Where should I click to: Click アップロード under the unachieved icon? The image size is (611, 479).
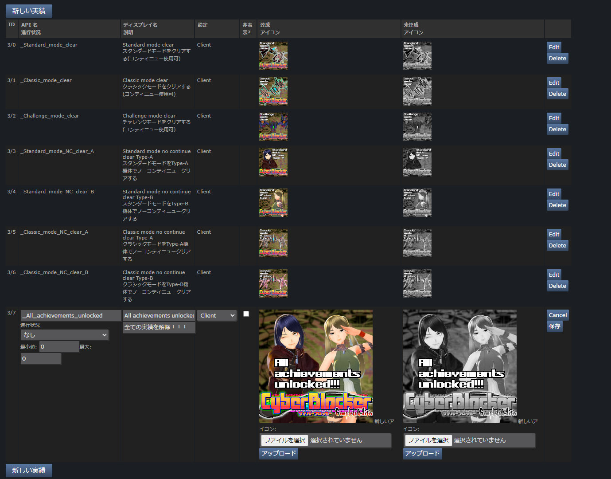(422, 453)
